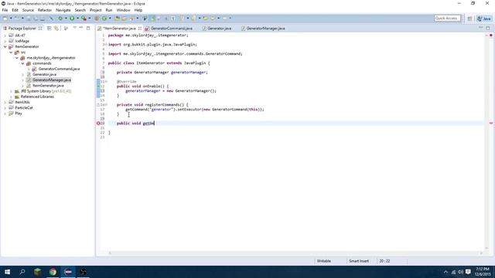Click the red error indicator atop overview ruler
495x278 pixels.
tap(491, 36)
